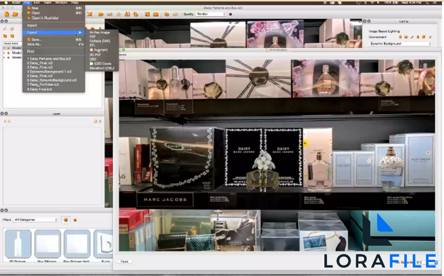Click the red record dot beside Quality
The height and width of the screenshot is (276, 444).
pos(230,14)
